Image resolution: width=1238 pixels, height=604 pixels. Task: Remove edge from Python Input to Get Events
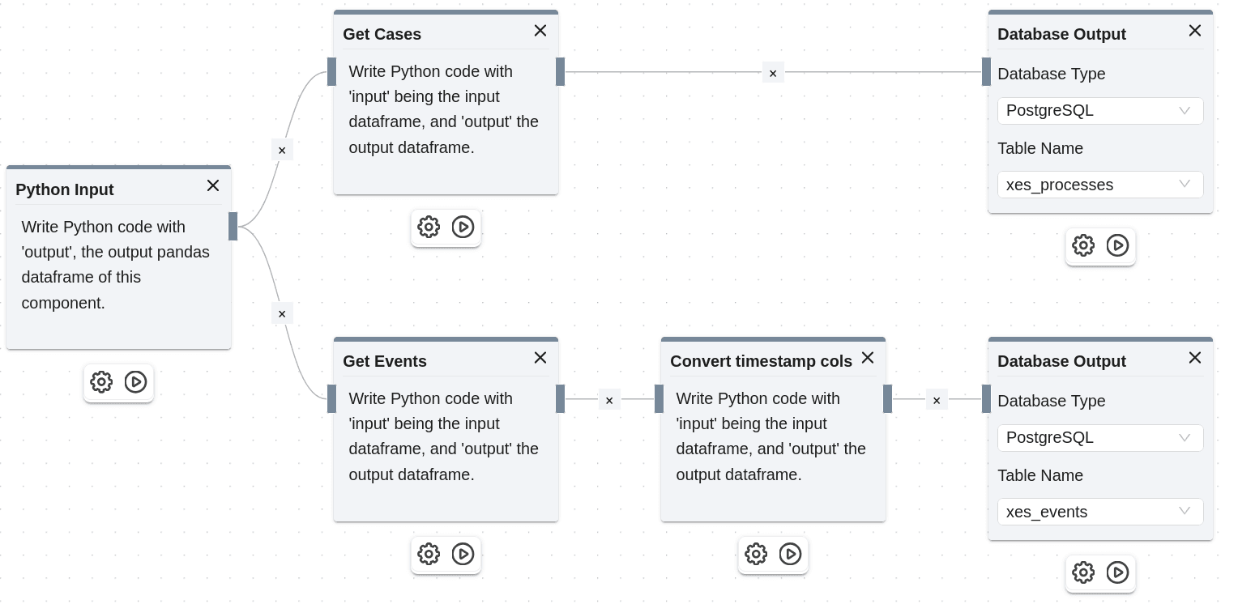coord(282,313)
